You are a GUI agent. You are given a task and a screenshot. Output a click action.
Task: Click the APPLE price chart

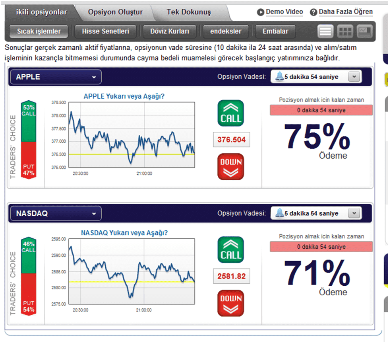(x=132, y=135)
